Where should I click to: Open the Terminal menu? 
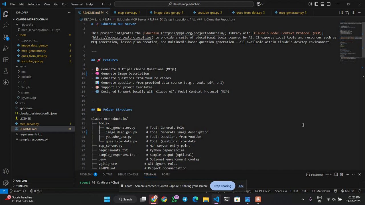pos(76,4)
